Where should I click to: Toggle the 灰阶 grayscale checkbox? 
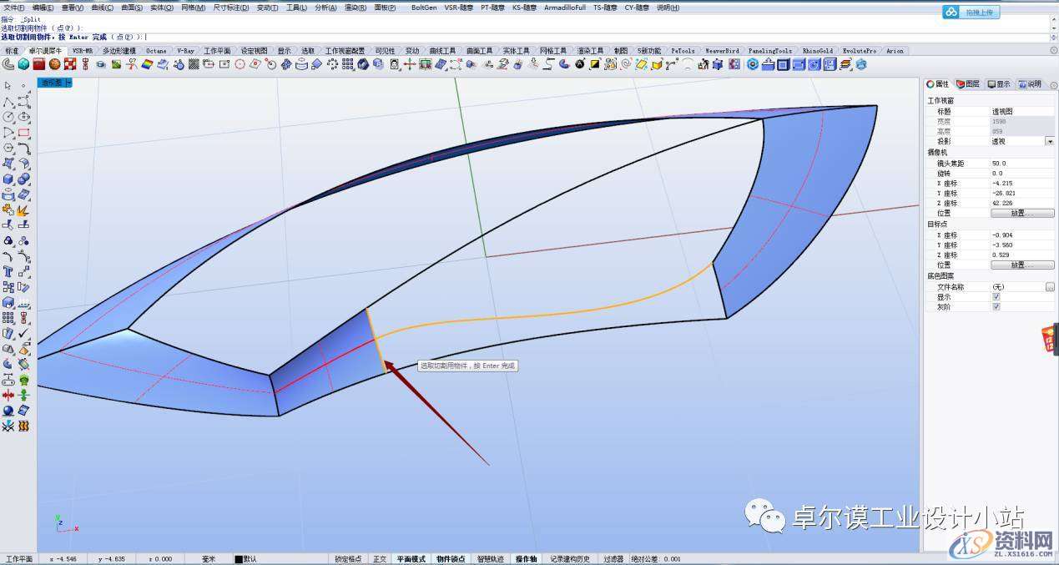(996, 307)
